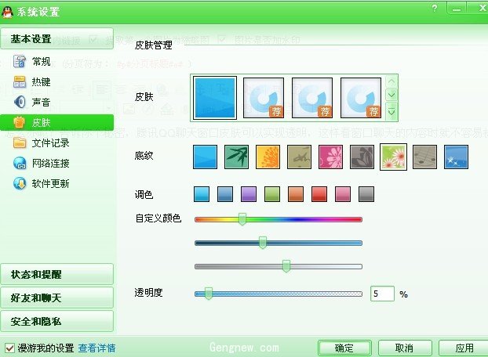Expand the skin list with bottom chevron

pos(392,112)
